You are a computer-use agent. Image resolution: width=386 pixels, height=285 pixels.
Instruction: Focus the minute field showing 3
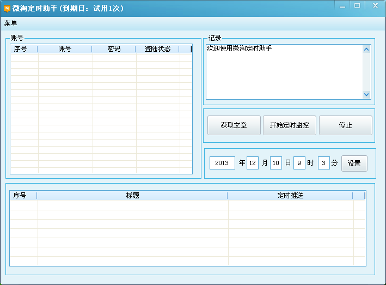(324, 163)
